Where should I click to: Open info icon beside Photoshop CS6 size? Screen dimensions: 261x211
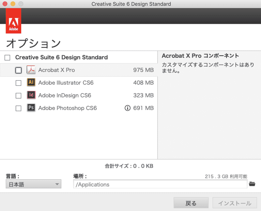(x=128, y=108)
